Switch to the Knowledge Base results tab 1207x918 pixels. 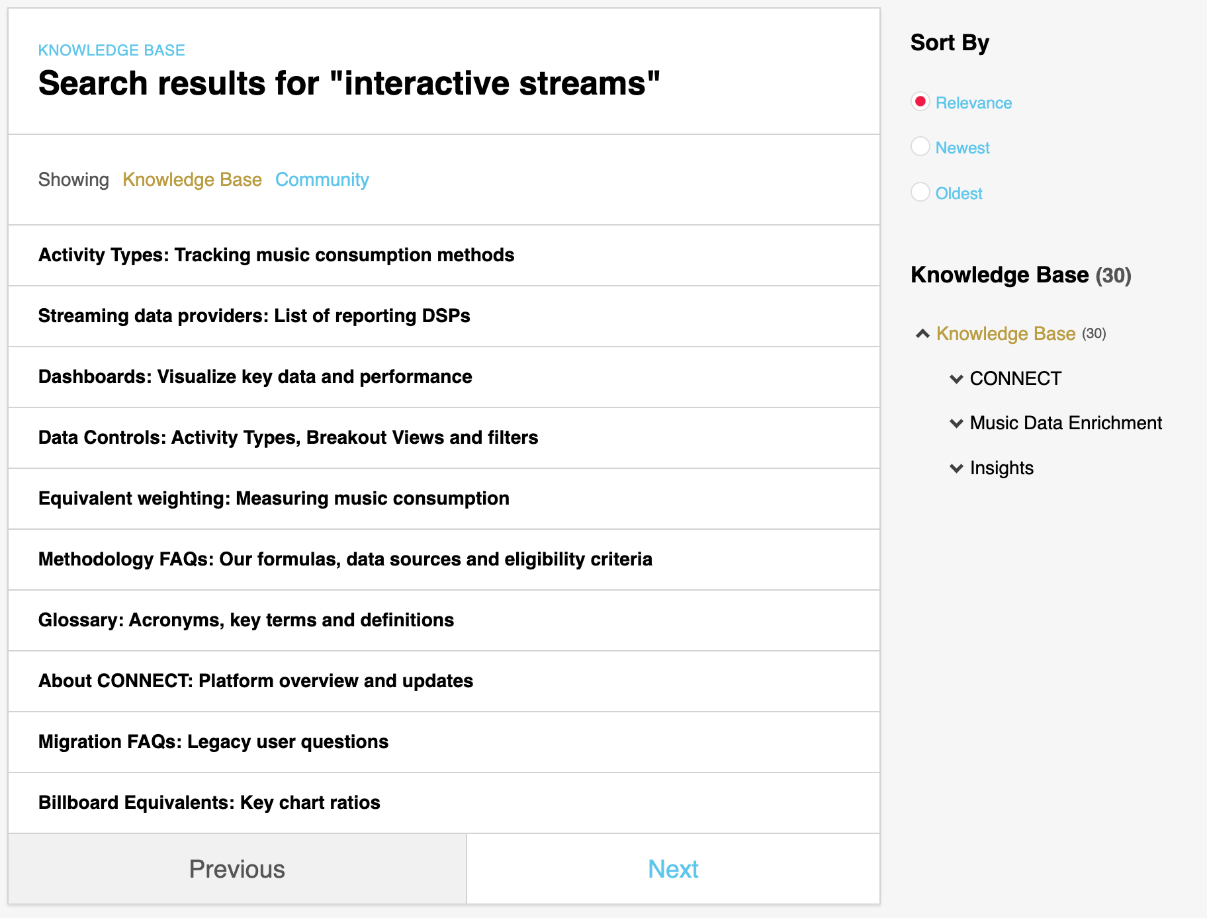(x=192, y=179)
